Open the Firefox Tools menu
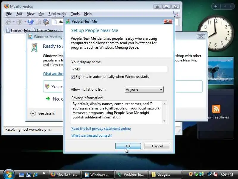Viewport: 238px width, 179px height. coord(75,14)
